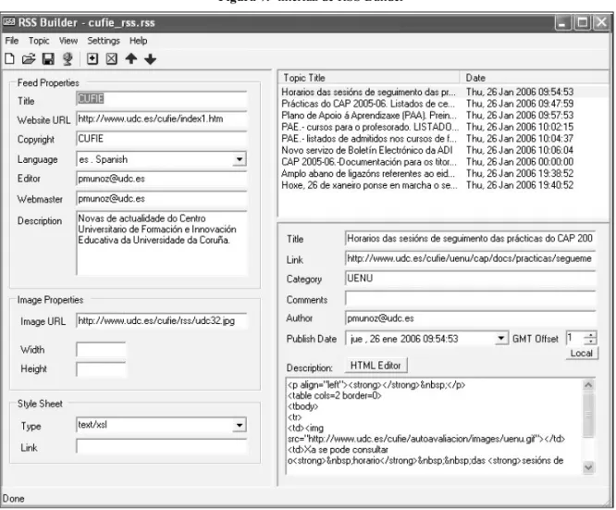
Task: Move topic up with arrow icon
Action: pyautogui.click(x=131, y=59)
